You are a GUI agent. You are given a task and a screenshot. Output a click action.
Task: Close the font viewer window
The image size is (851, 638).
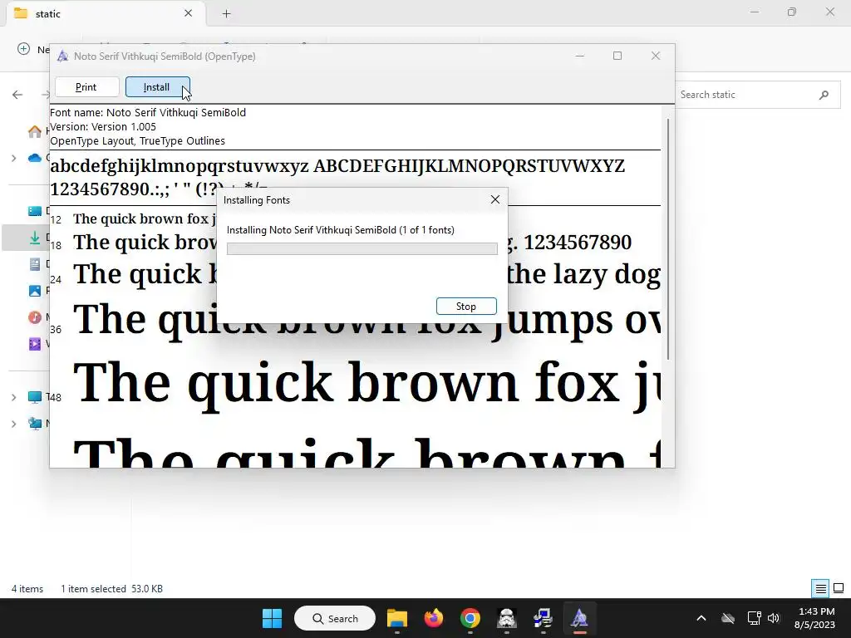point(656,56)
